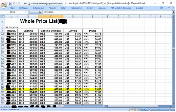The height and width of the screenshot is (112, 176).
Task: Select highlighted cell 440,00 in row 316
Action: (x=28, y=89)
